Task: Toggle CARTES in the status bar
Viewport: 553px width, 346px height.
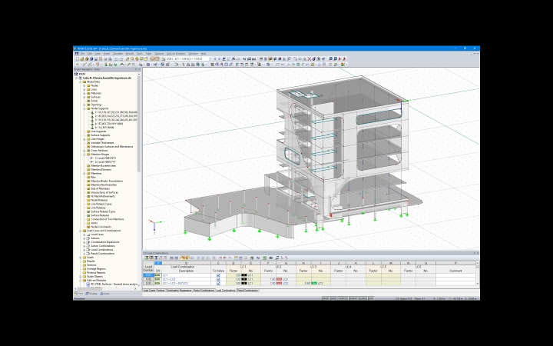Action: (343, 298)
